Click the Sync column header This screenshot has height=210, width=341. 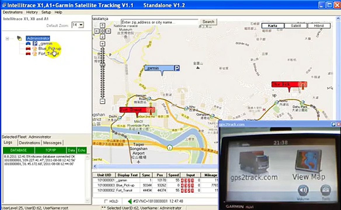tap(146, 175)
